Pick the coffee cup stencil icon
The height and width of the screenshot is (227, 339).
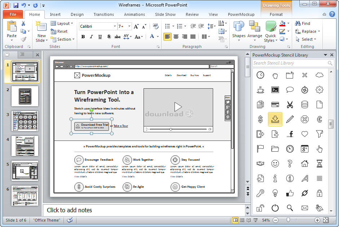click(x=260, y=90)
